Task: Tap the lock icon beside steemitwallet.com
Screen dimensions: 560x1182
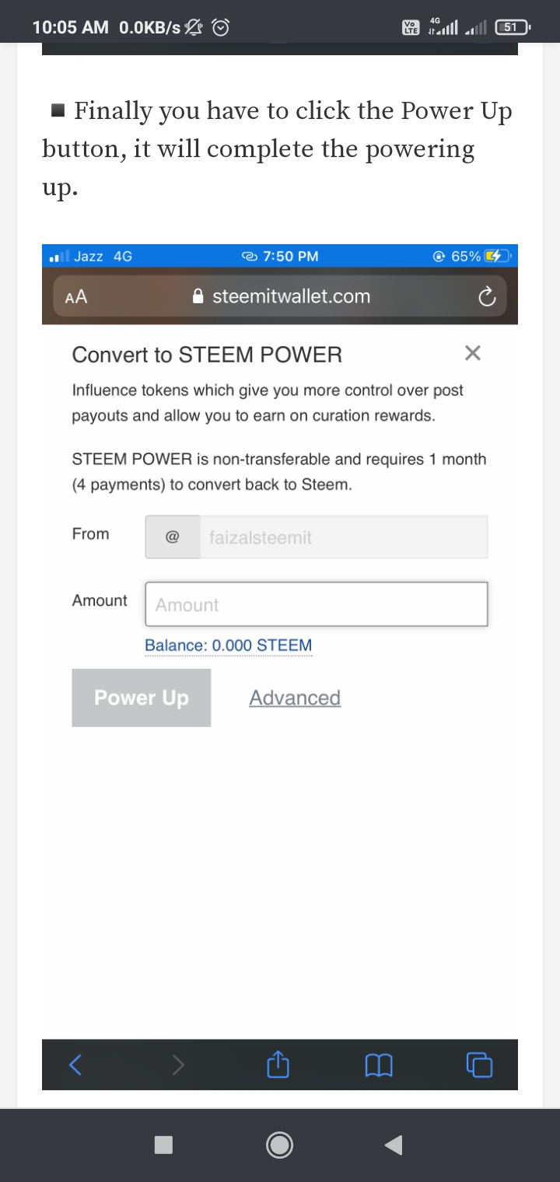Action: pos(198,296)
